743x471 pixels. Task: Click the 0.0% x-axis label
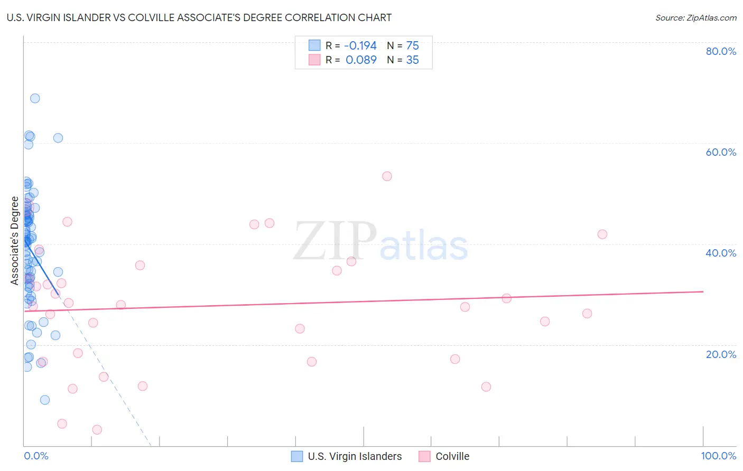(x=36, y=456)
